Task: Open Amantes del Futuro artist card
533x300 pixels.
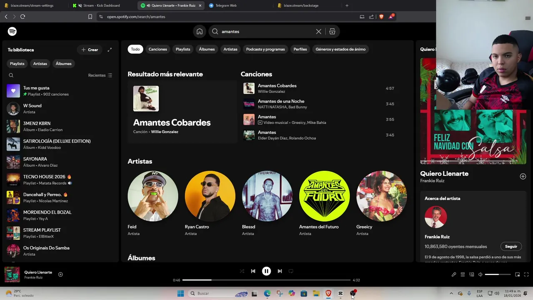Action: click(324, 204)
